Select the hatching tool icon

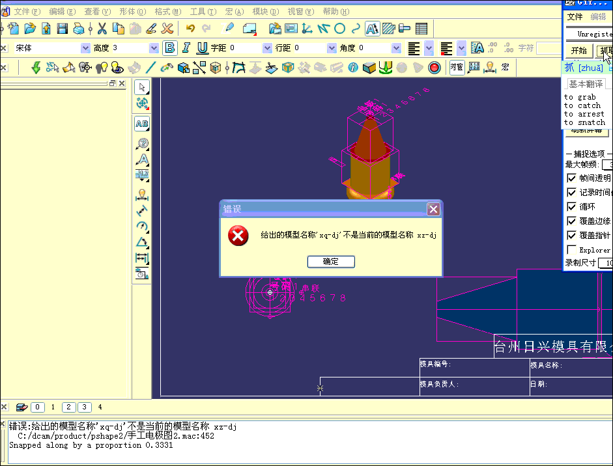click(389, 29)
